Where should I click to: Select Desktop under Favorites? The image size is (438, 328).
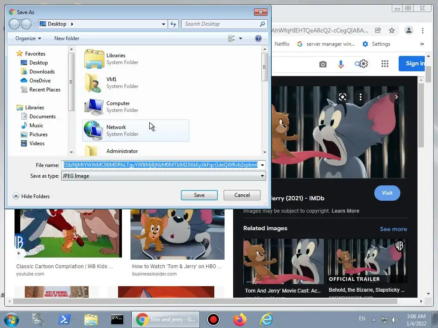pyautogui.click(x=34, y=63)
